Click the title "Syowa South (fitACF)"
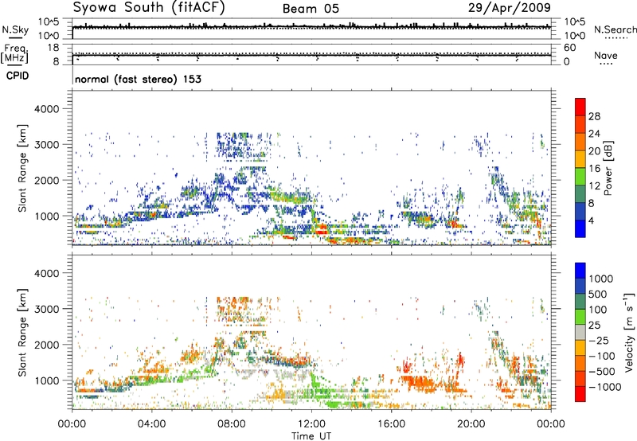The image size is (637, 441). pos(149,8)
